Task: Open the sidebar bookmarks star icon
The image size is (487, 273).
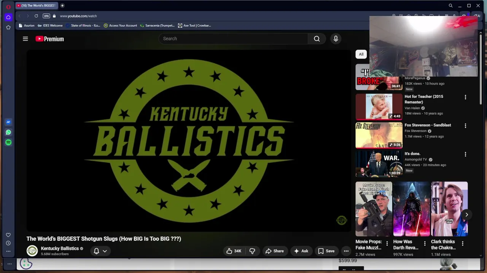Action: click(x=8, y=27)
